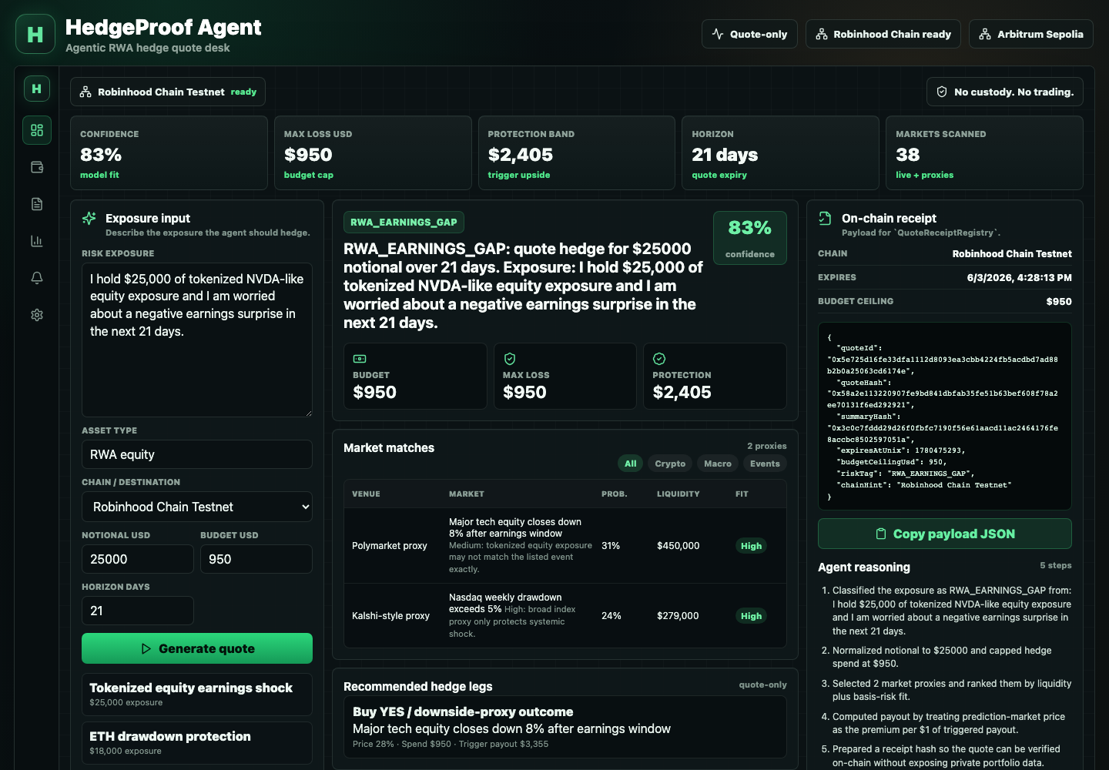Click the 31% probability cell
1109x770 pixels.
coord(611,546)
